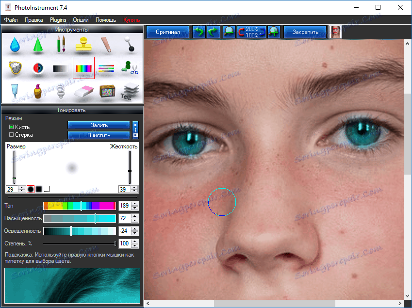The height and width of the screenshot is (308, 412).
Task: Click the Оригинал button
Action: [167, 32]
